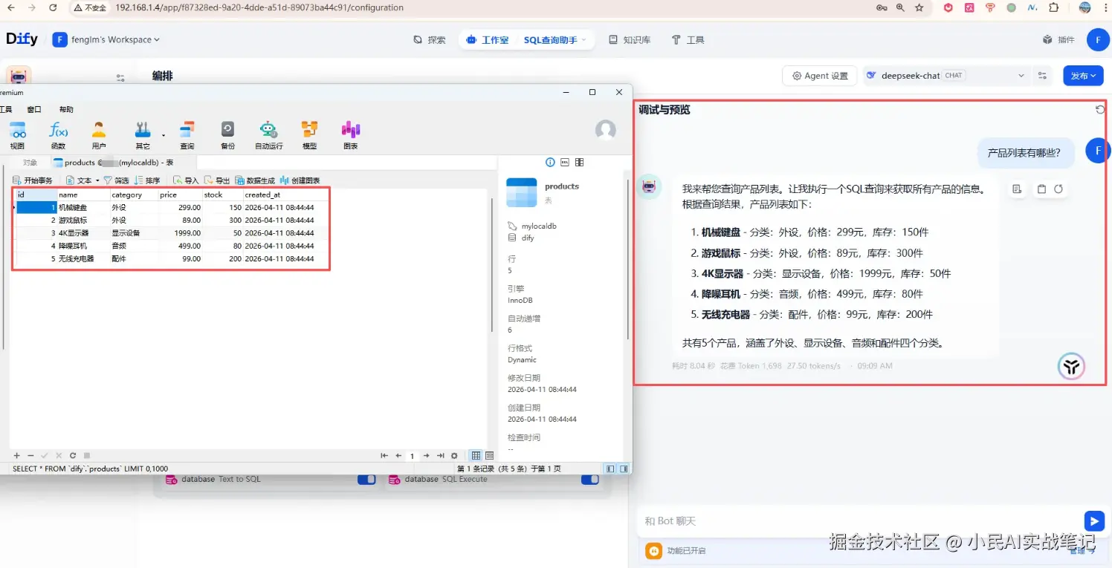Add a record with the plus icon
Screen dimensions: 1112x568
click(17, 455)
